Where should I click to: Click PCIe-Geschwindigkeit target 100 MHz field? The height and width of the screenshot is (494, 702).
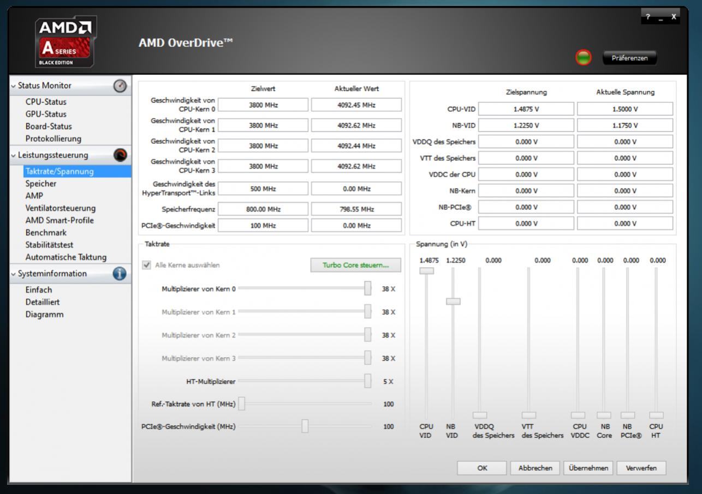coord(263,225)
